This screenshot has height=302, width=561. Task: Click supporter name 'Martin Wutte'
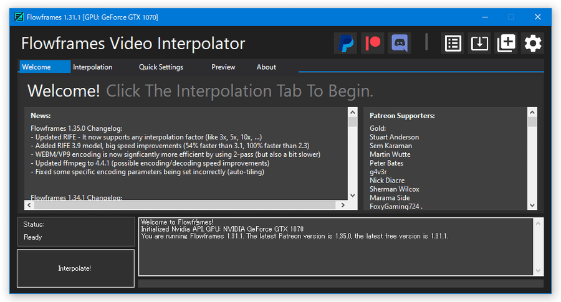(x=390, y=154)
